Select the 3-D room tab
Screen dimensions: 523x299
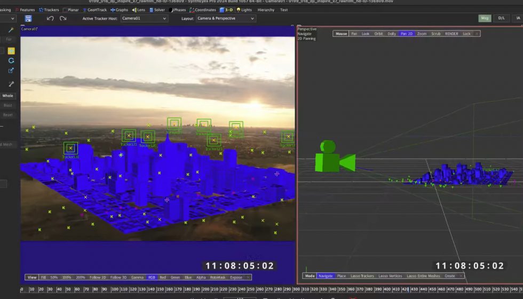click(226, 10)
